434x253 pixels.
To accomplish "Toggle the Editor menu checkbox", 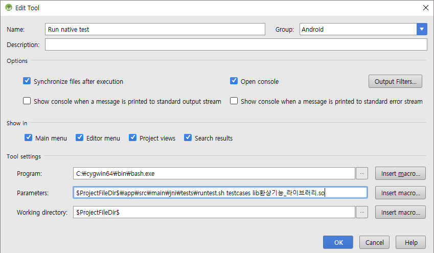I will click(80, 138).
